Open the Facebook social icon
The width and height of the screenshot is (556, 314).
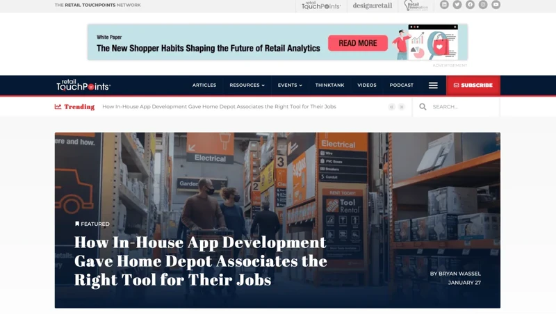(471, 5)
